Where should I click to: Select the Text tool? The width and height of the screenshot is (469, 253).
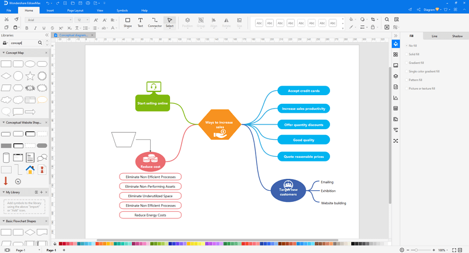tap(140, 22)
